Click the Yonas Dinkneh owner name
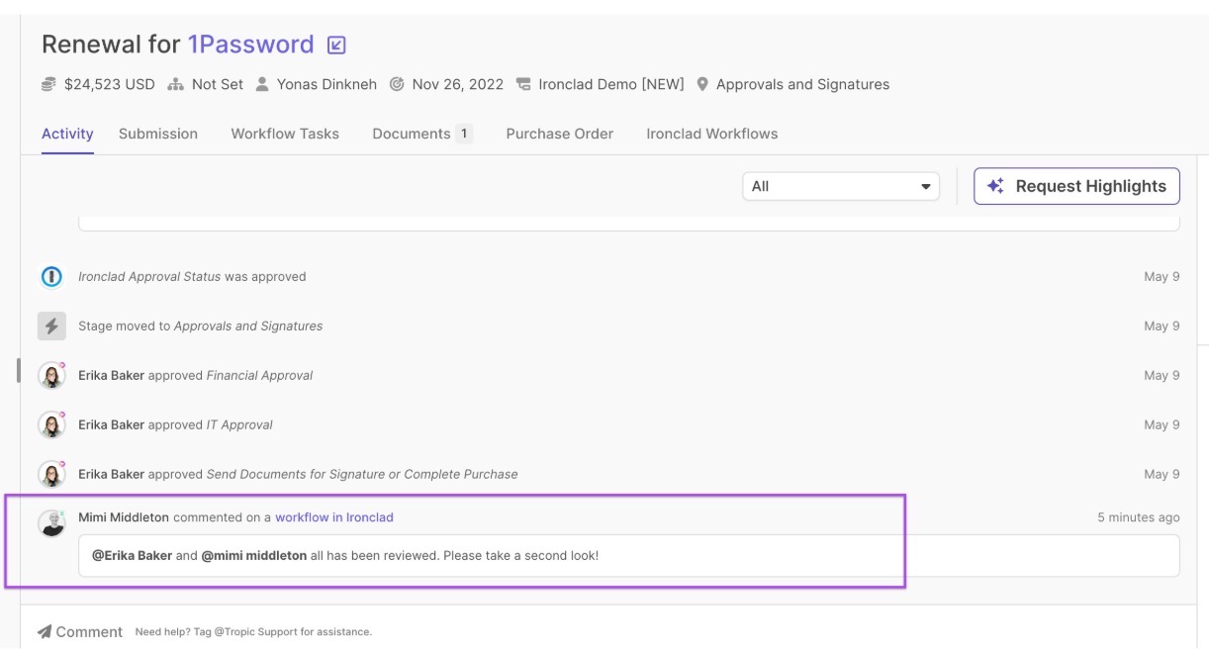This screenshot has height=653, width=1209. point(326,85)
